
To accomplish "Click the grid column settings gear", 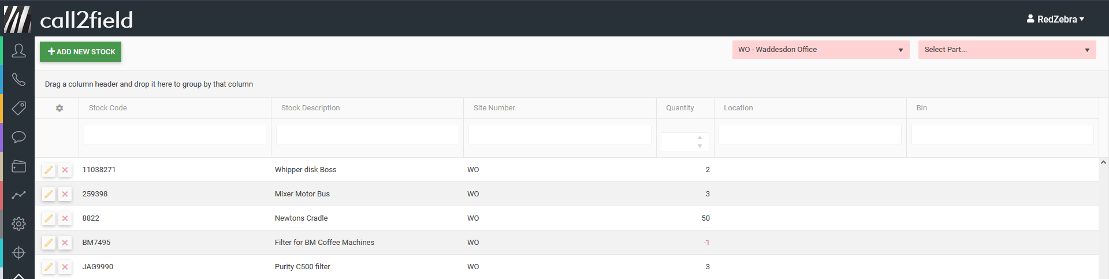I will tap(59, 108).
